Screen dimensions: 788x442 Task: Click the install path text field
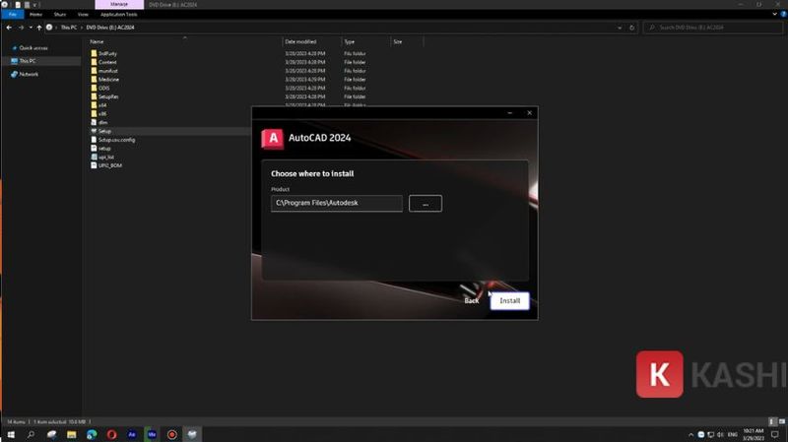[337, 204]
